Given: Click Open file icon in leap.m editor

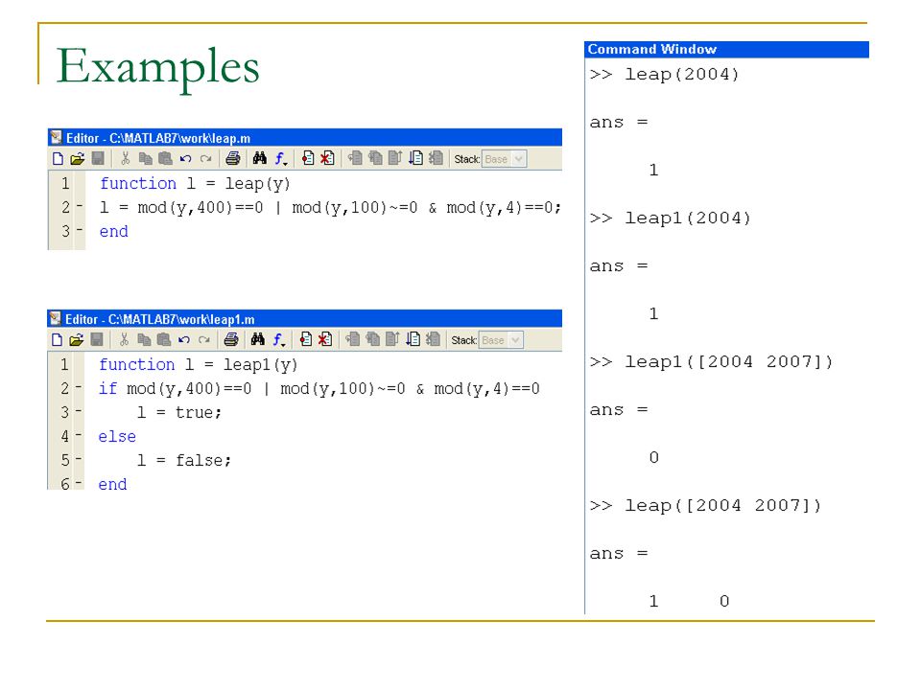Looking at the screenshot, I should 78,158.
